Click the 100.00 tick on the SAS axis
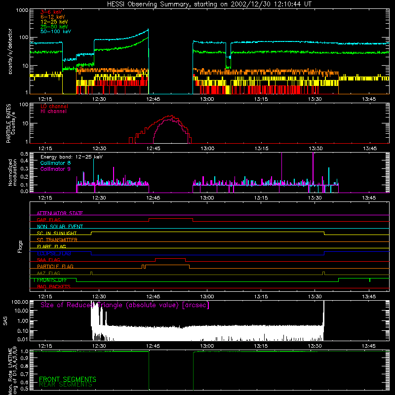This screenshot has width=395, height=395. [20, 302]
